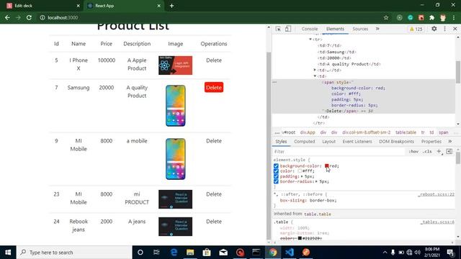Launch Edge from the taskbar
This screenshot has width=461, height=259.
pos(174,253)
